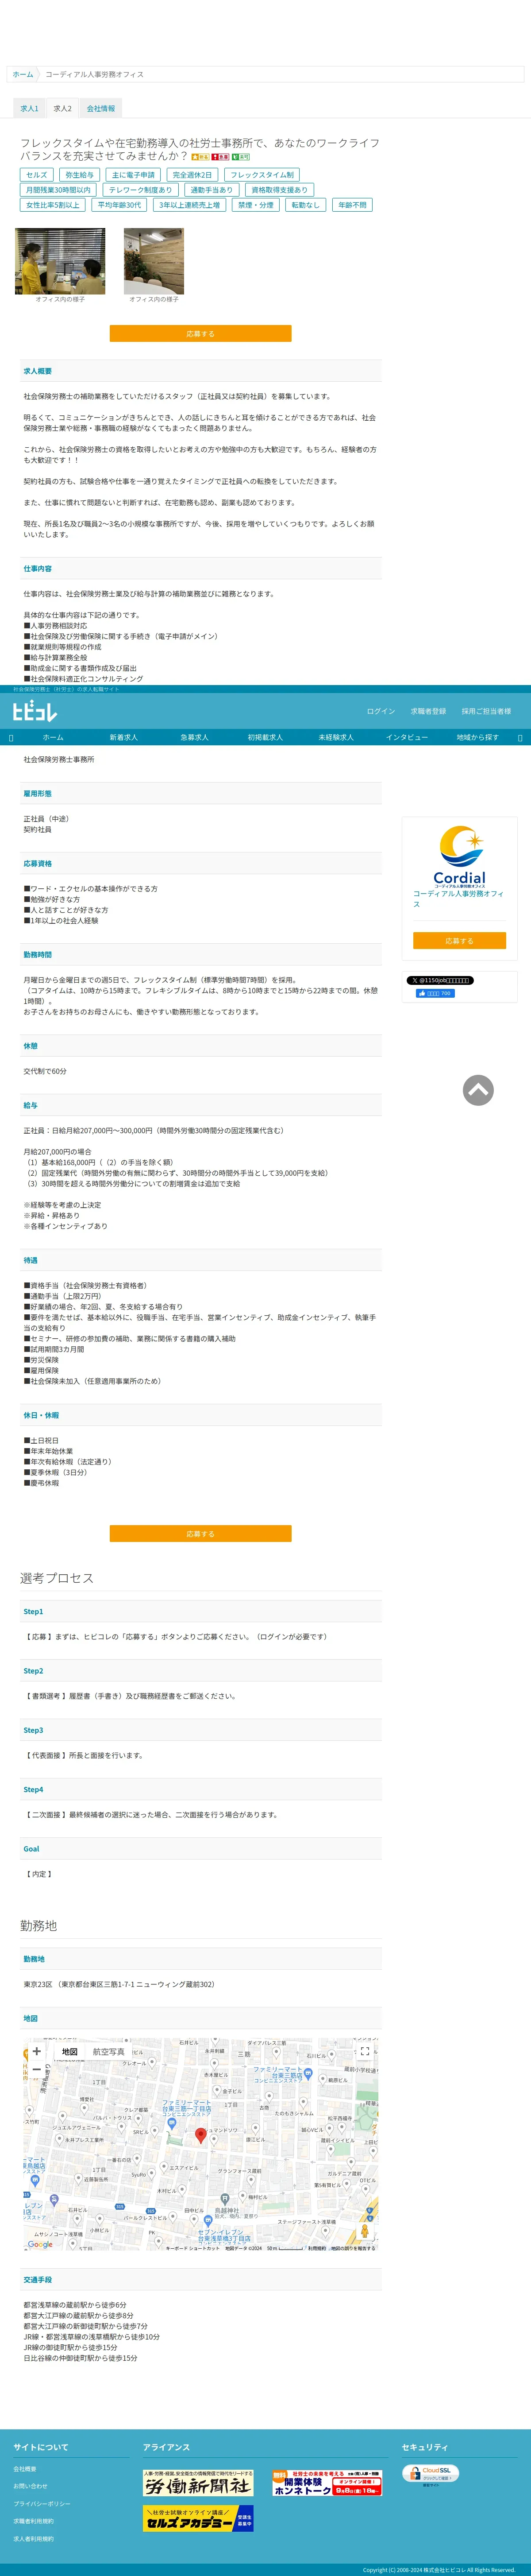This screenshot has width=531, height=2576.
Task: Open 求人者利用規約 footer link
Action: (33, 2538)
